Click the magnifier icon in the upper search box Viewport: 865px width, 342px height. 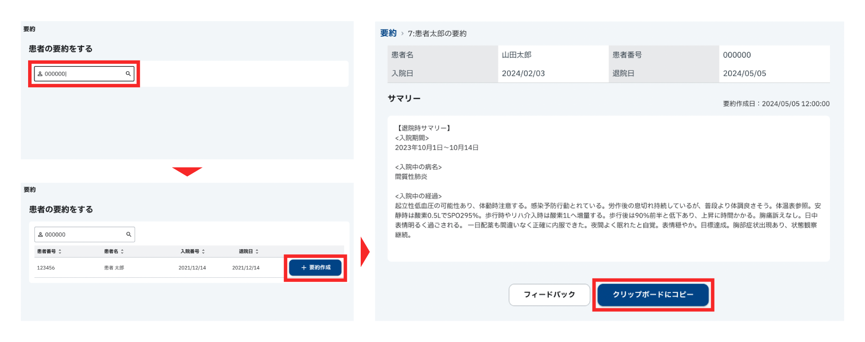[128, 74]
